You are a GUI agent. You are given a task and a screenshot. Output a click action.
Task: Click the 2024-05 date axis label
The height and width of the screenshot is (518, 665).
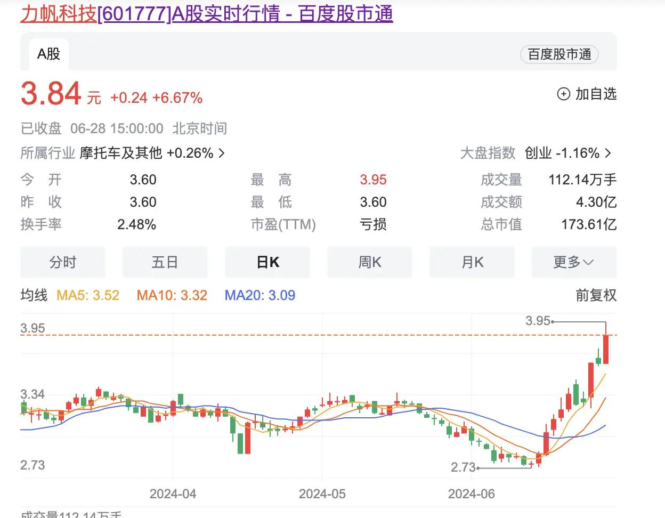(322, 494)
